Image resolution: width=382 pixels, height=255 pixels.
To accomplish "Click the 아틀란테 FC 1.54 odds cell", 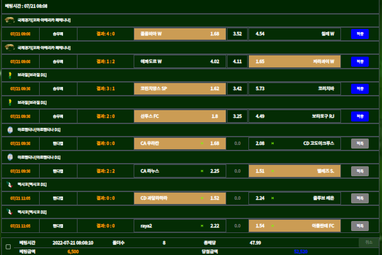I will 295,225.
